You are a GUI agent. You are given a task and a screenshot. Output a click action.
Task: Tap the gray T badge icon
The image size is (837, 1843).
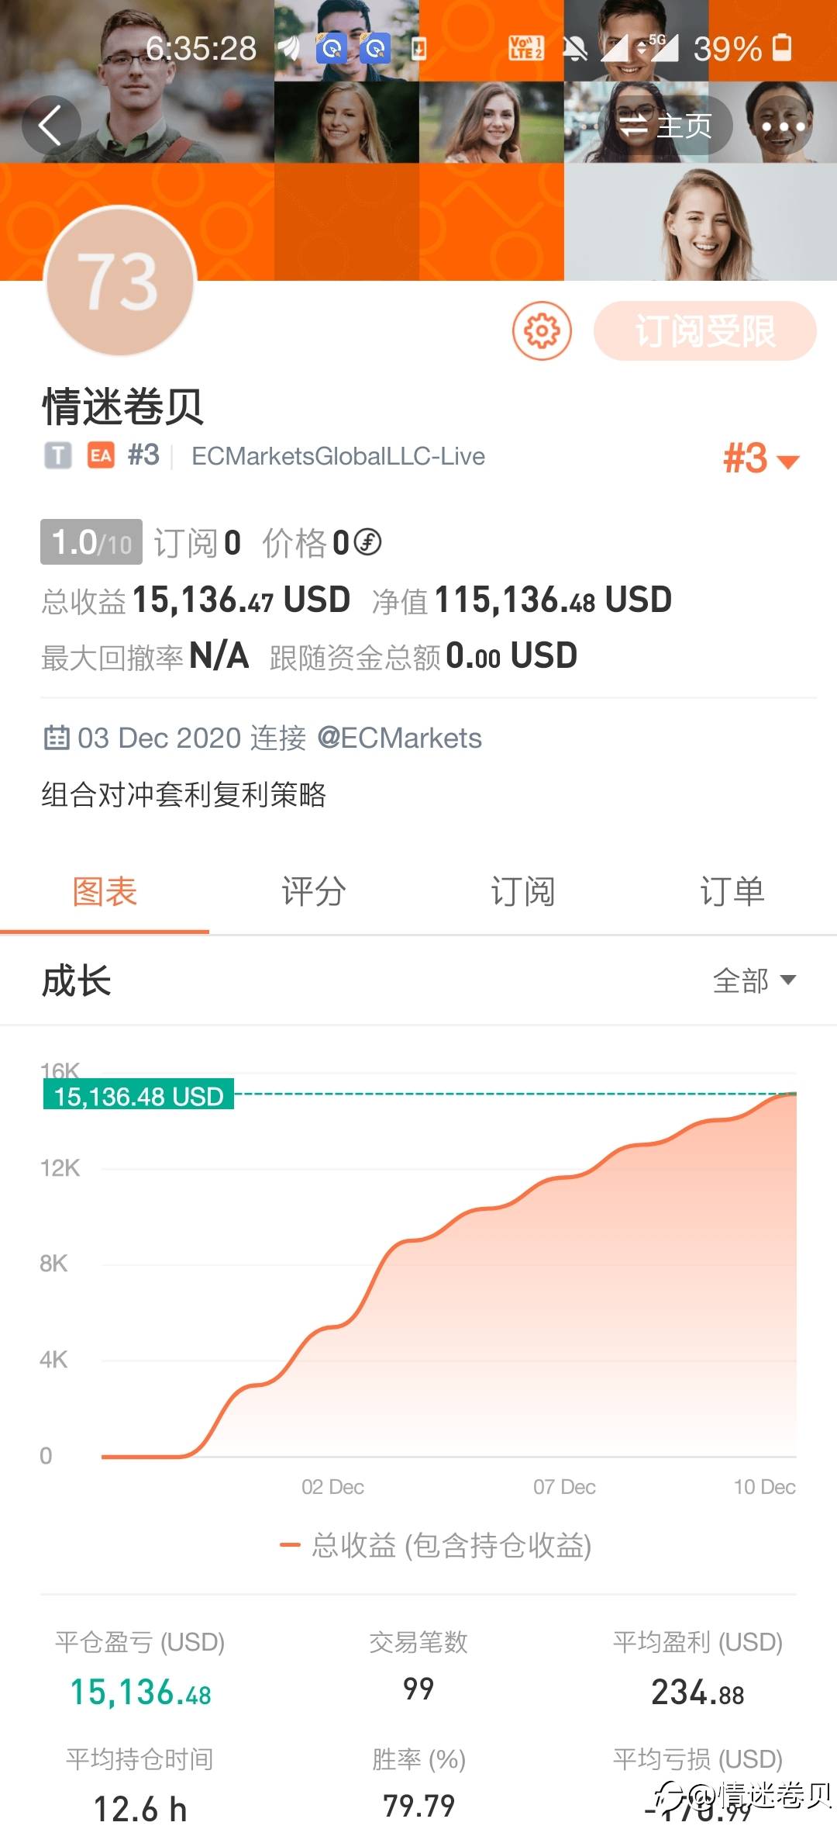[57, 455]
